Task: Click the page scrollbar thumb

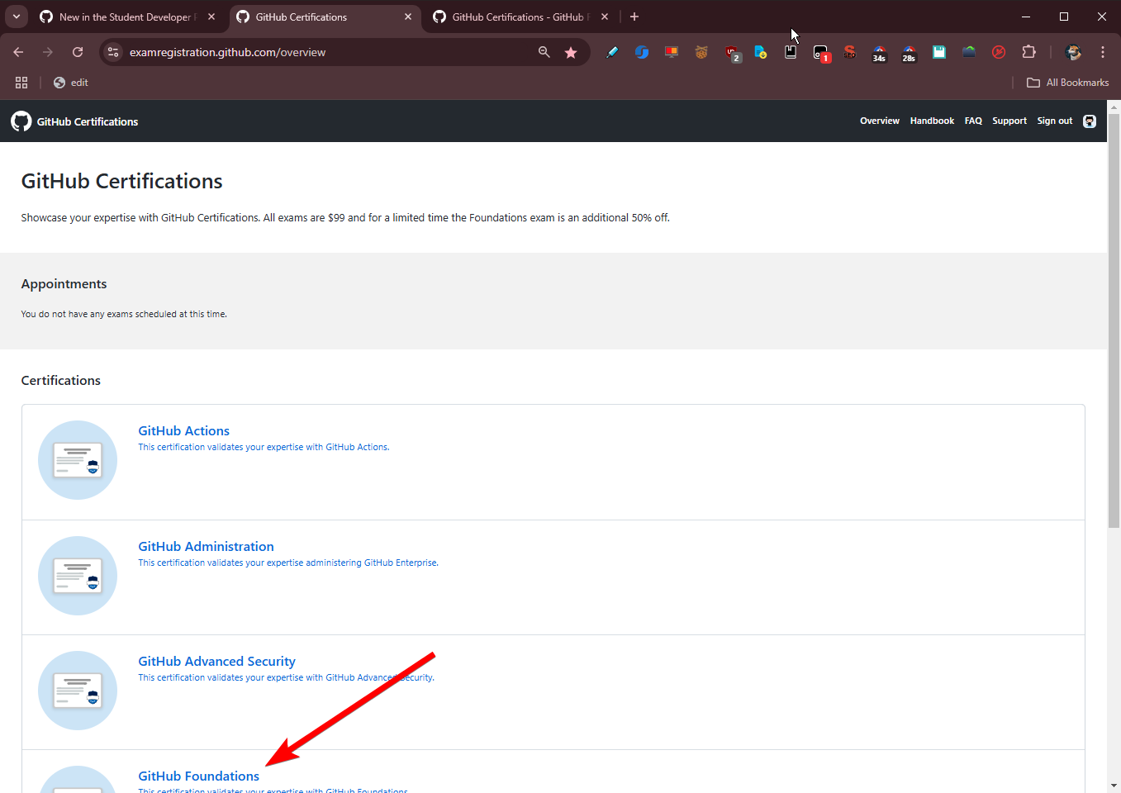Action: 1114,321
